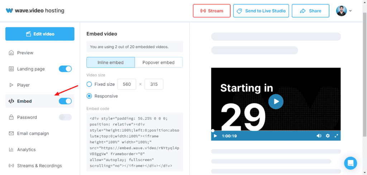Click Send to Live Studio button
This screenshot has width=367, height=175.
[261, 11]
